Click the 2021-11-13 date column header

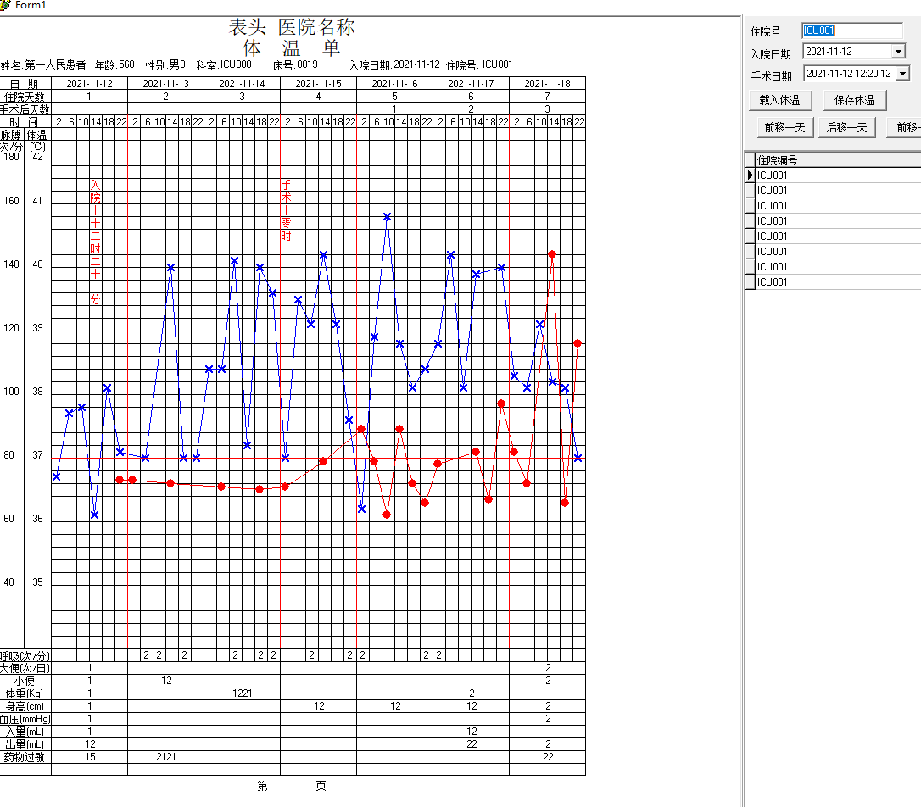coord(165,84)
